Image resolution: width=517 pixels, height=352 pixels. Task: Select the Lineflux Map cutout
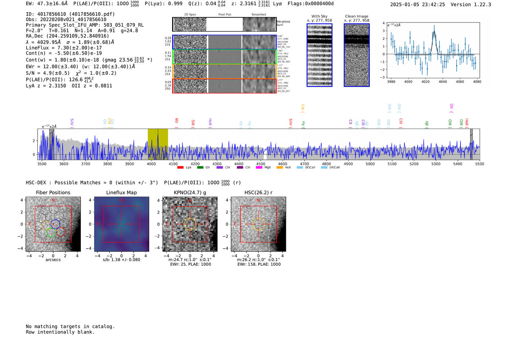point(121,224)
